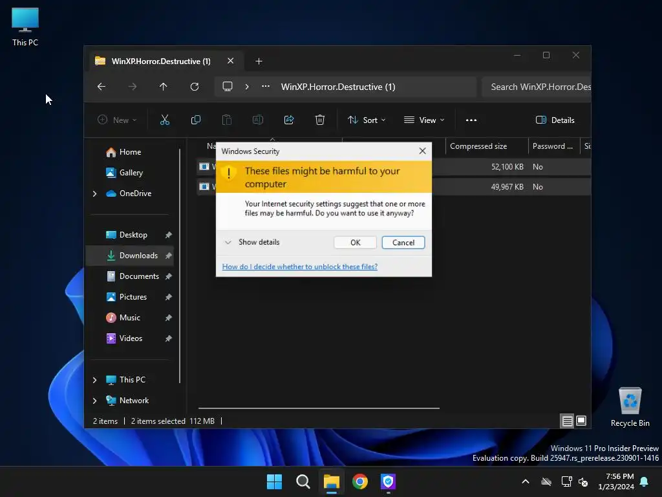The height and width of the screenshot is (497, 662).
Task: Click Cancel in the Windows Security dialog
Action: (x=403, y=243)
